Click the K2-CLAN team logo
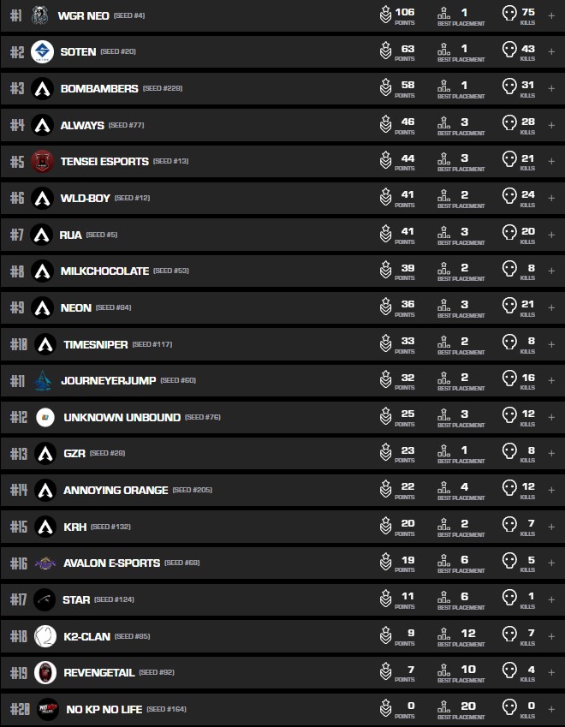The image size is (565, 727). (x=45, y=636)
